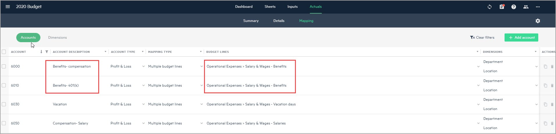556x134 pixels.
Task: Open the three-dot more options menu
Action: (x=538, y=7)
